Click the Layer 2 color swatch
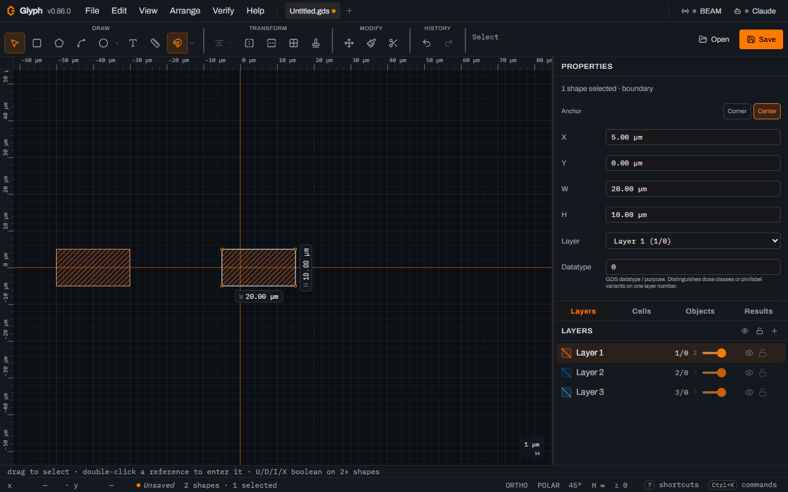The image size is (788, 492). point(566,373)
